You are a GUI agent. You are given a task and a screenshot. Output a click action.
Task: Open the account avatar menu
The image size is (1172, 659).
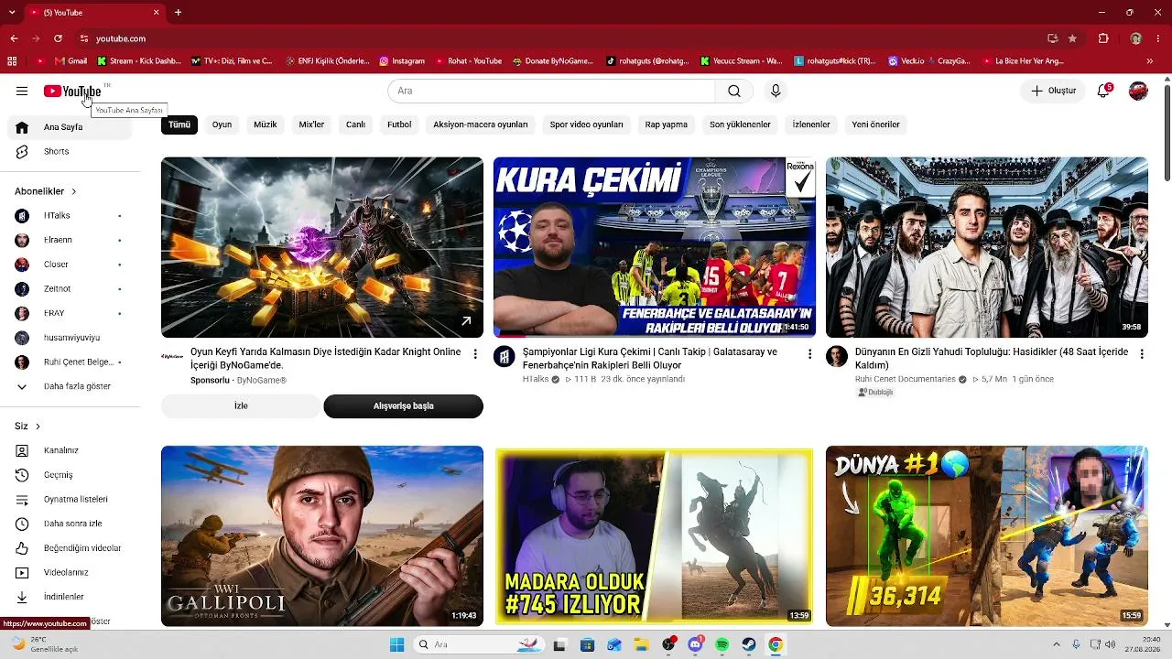(1138, 91)
